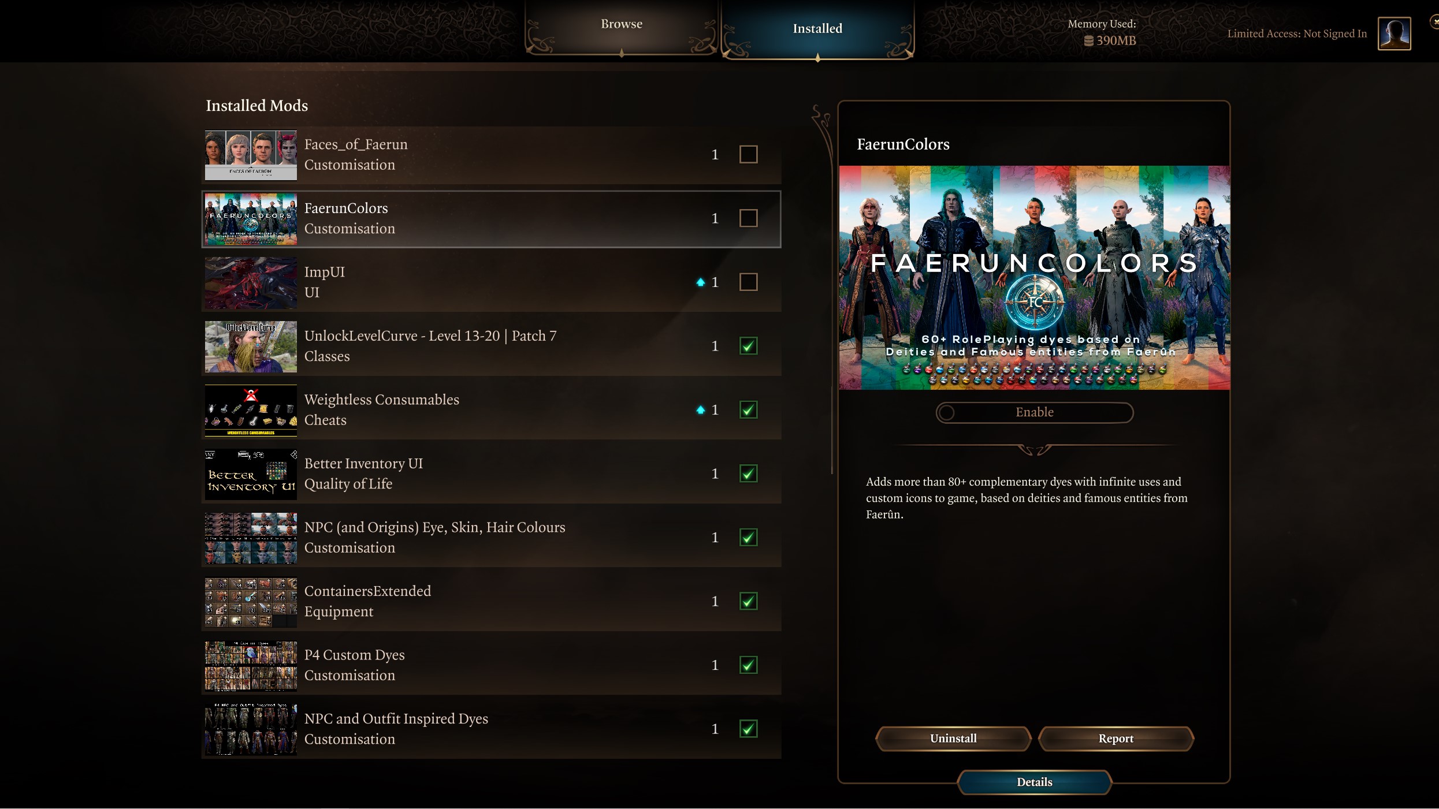Click the Faces_of_Faerun mod thumbnail
This screenshot has height=809, width=1439.
(250, 154)
